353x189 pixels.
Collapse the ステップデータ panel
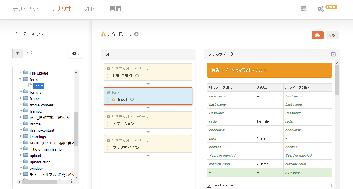(333, 54)
